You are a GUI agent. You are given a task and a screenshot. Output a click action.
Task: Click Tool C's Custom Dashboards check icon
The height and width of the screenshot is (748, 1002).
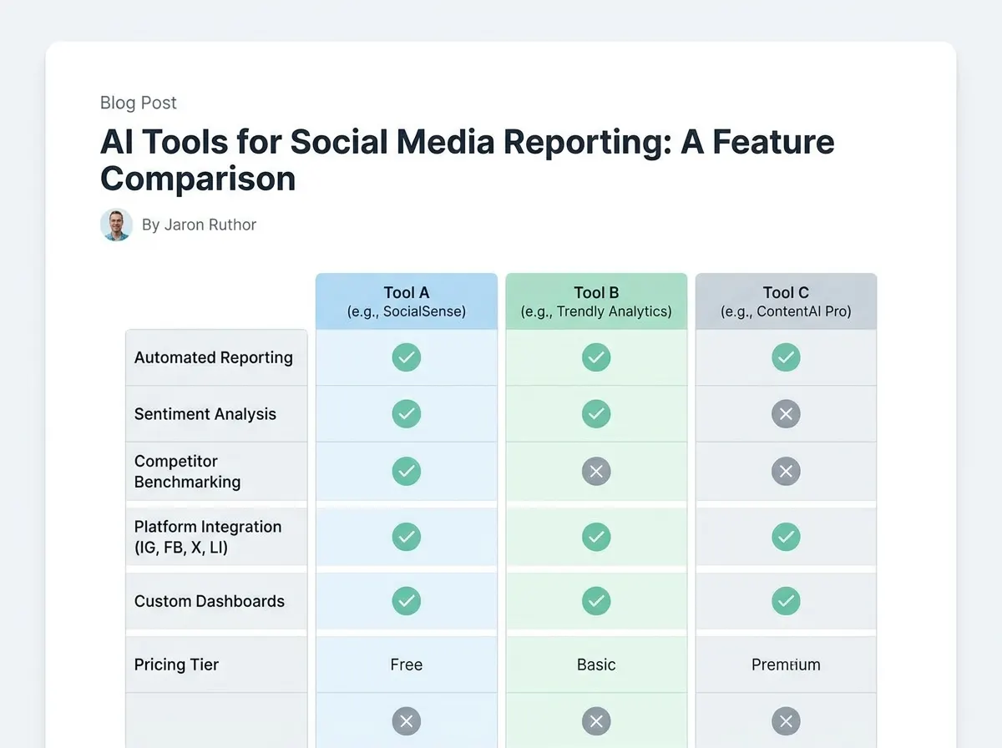pos(786,600)
